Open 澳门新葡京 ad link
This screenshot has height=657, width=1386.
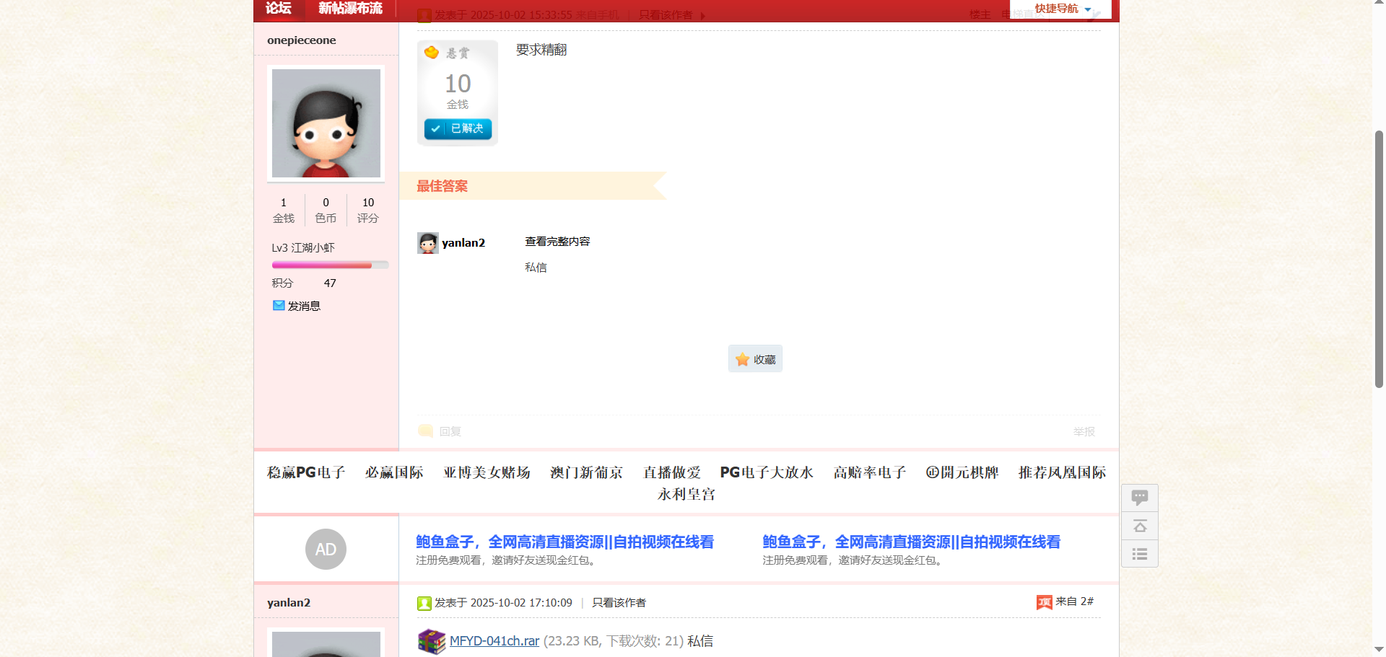coord(586,472)
